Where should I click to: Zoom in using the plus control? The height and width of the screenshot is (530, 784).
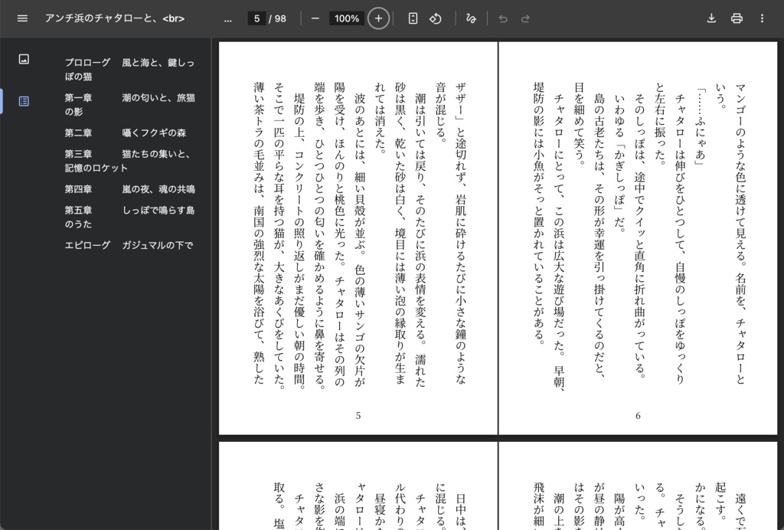[377, 18]
